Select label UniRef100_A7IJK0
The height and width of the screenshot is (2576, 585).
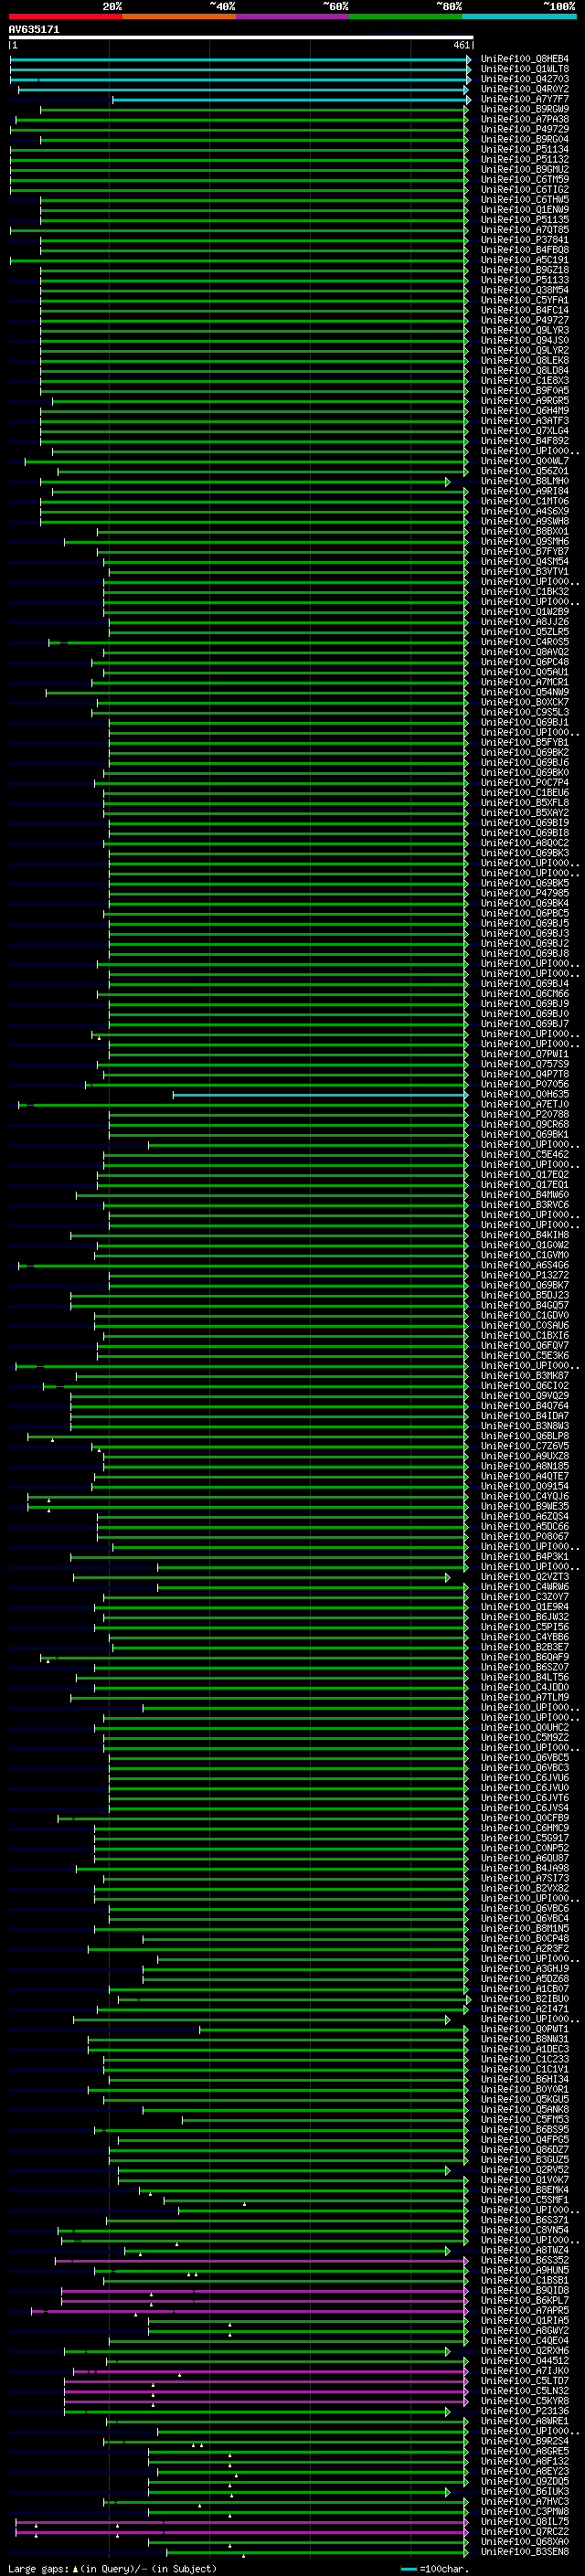525,2372
